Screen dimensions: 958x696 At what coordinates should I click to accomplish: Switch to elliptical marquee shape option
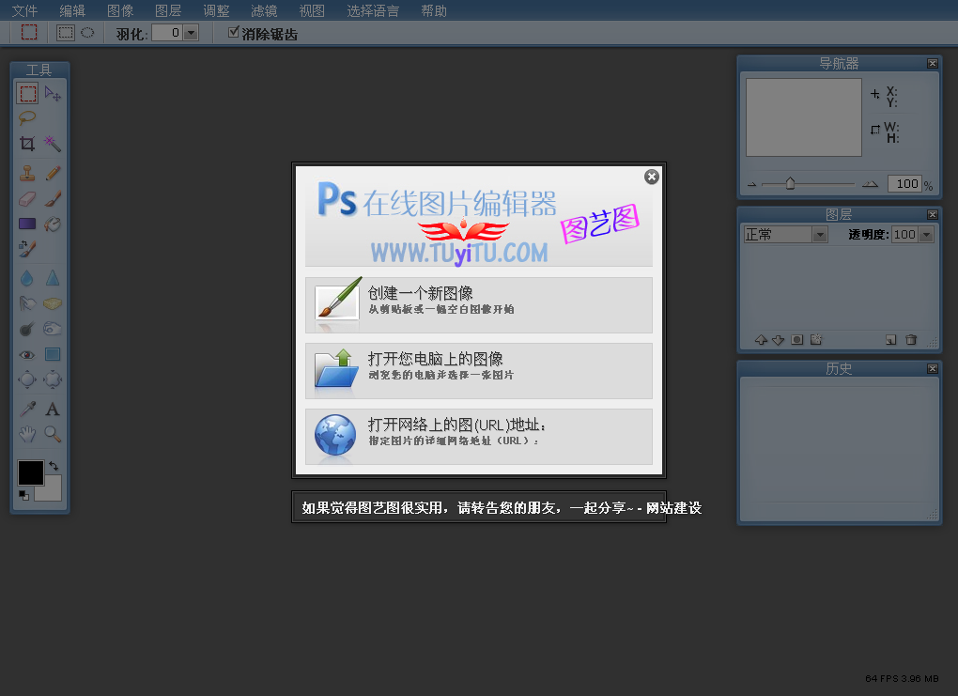point(87,33)
